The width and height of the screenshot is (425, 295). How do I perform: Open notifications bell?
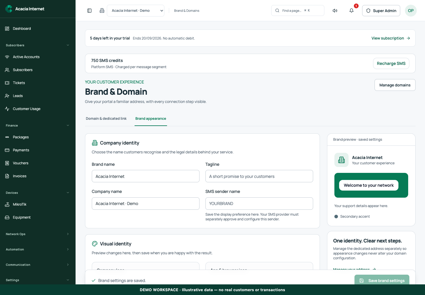pyautogui.click(x=352, y=11)
